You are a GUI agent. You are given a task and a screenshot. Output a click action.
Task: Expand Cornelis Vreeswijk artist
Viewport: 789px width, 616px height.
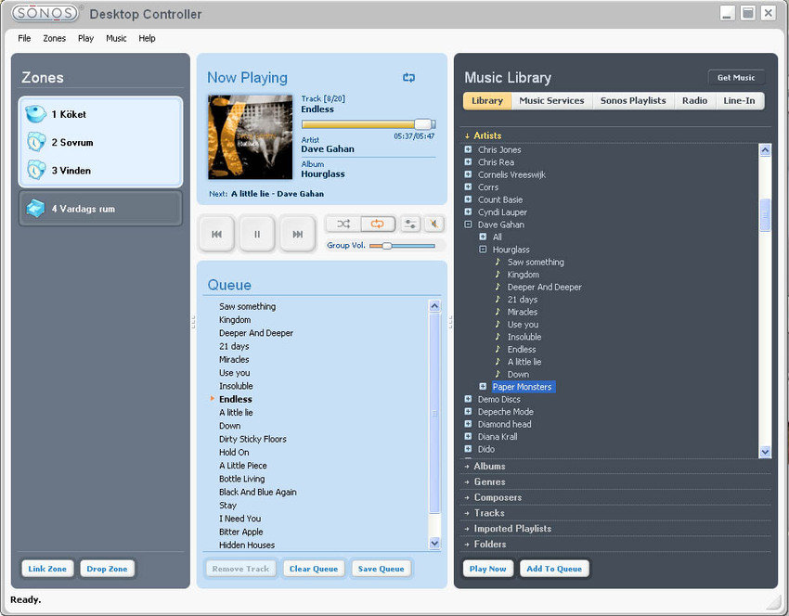(468, 174)
